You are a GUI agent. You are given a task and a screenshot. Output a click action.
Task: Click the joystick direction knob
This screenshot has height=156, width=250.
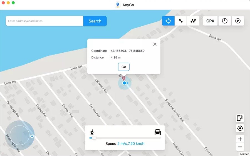32,136
